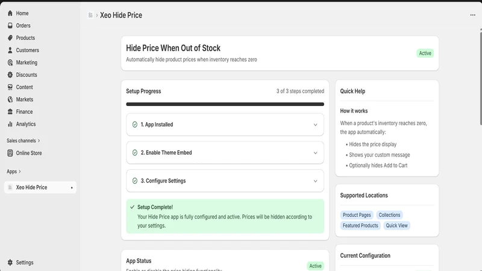Open Marketing in the sidebar
The height and width of the screenshot is (271, 482).
tap(27, 63)
